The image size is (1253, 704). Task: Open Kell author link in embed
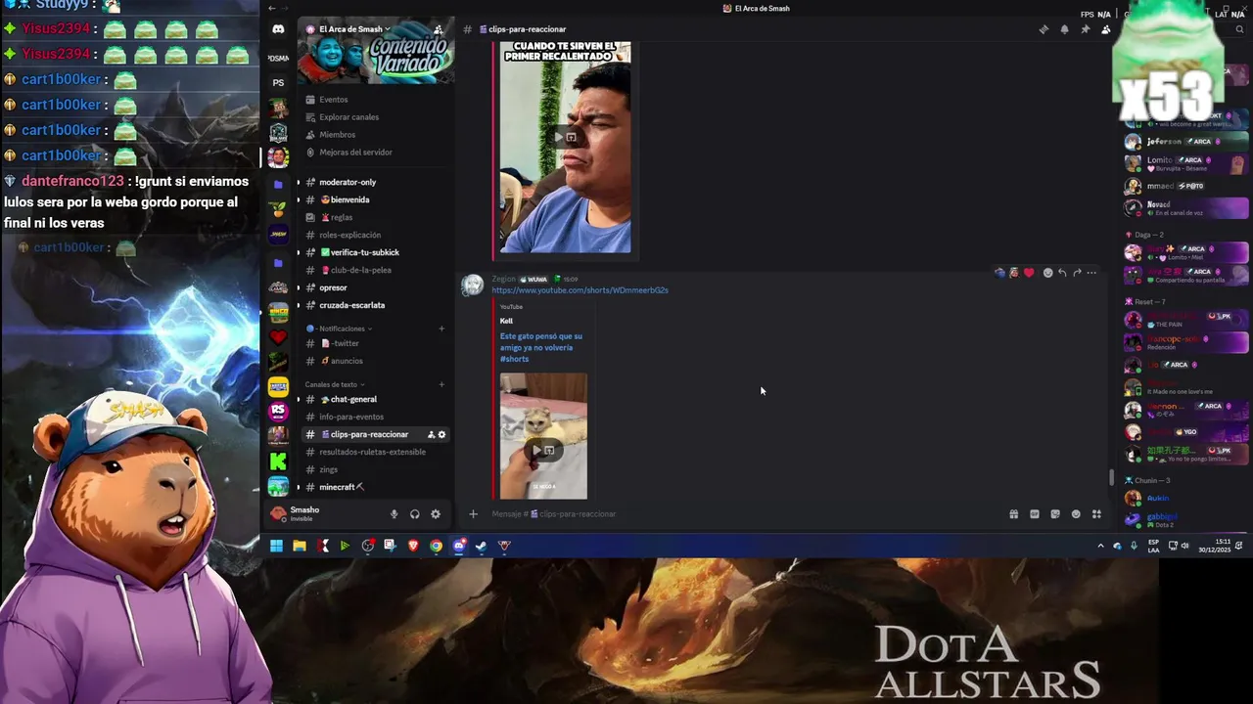point(506,321)
